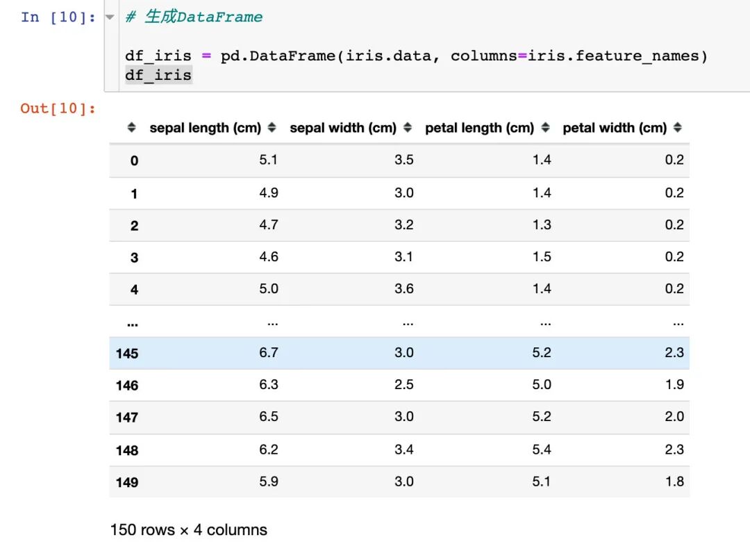Screen dimensions: 750x542
Task: Sort by petal length (cm) icon
Action: tap(545, 127)
